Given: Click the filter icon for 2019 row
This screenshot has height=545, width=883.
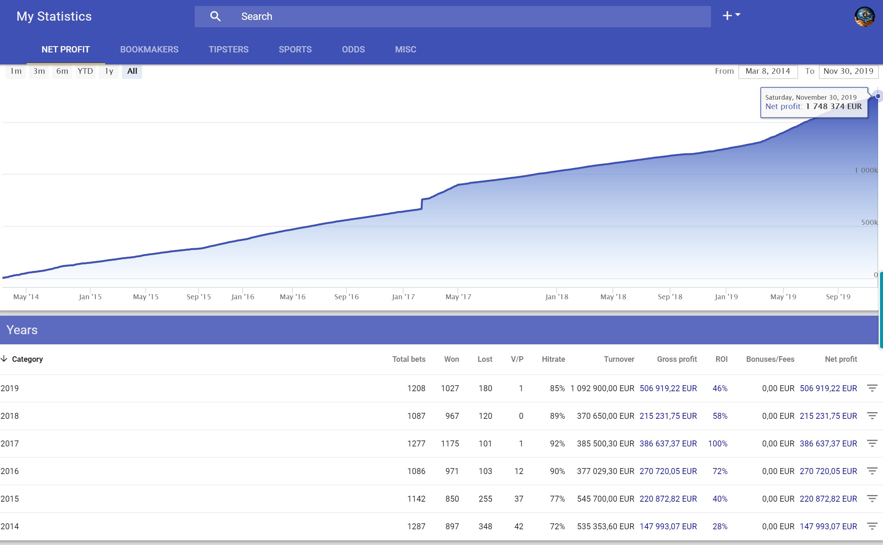Looking at the screenshot, I should point(872,388).
